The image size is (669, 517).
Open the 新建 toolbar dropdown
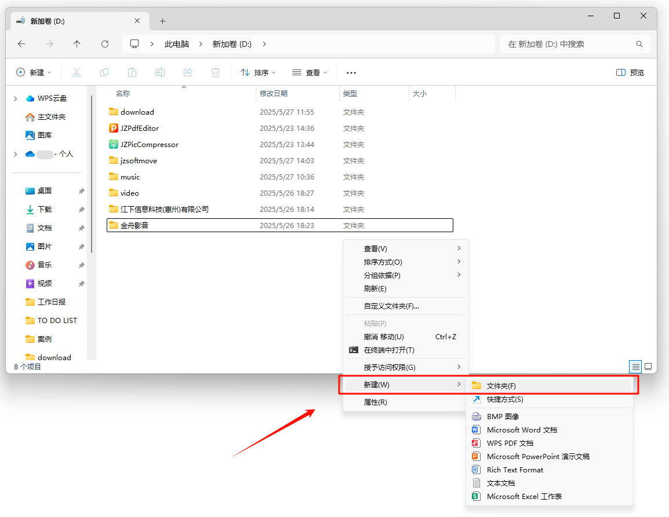[34, 72]
